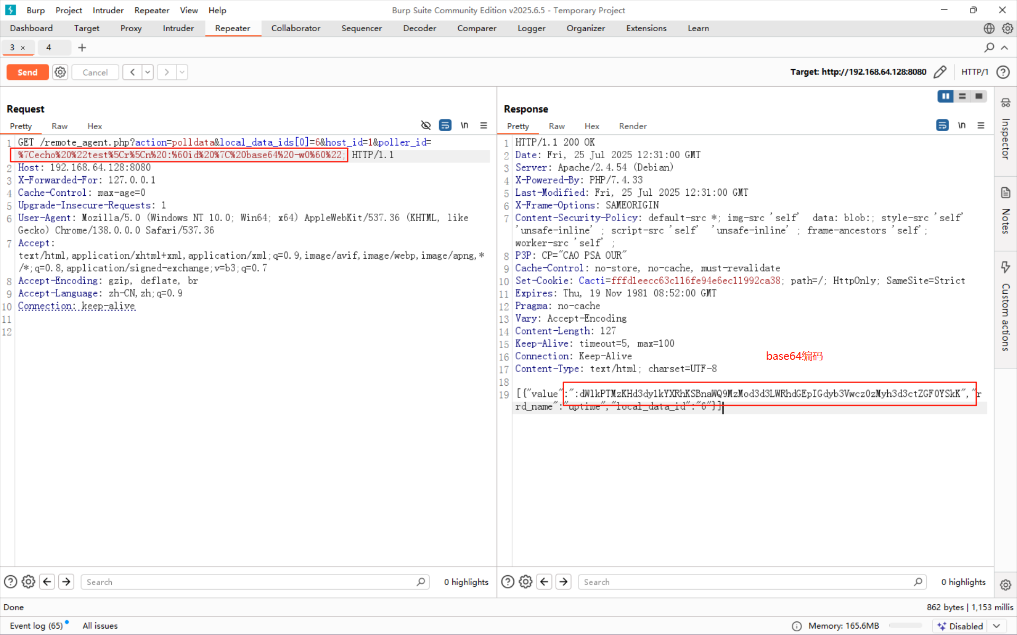Open the View menu
The width and height of the screenshot is (1017, 635).
click(x=189, y=10)
